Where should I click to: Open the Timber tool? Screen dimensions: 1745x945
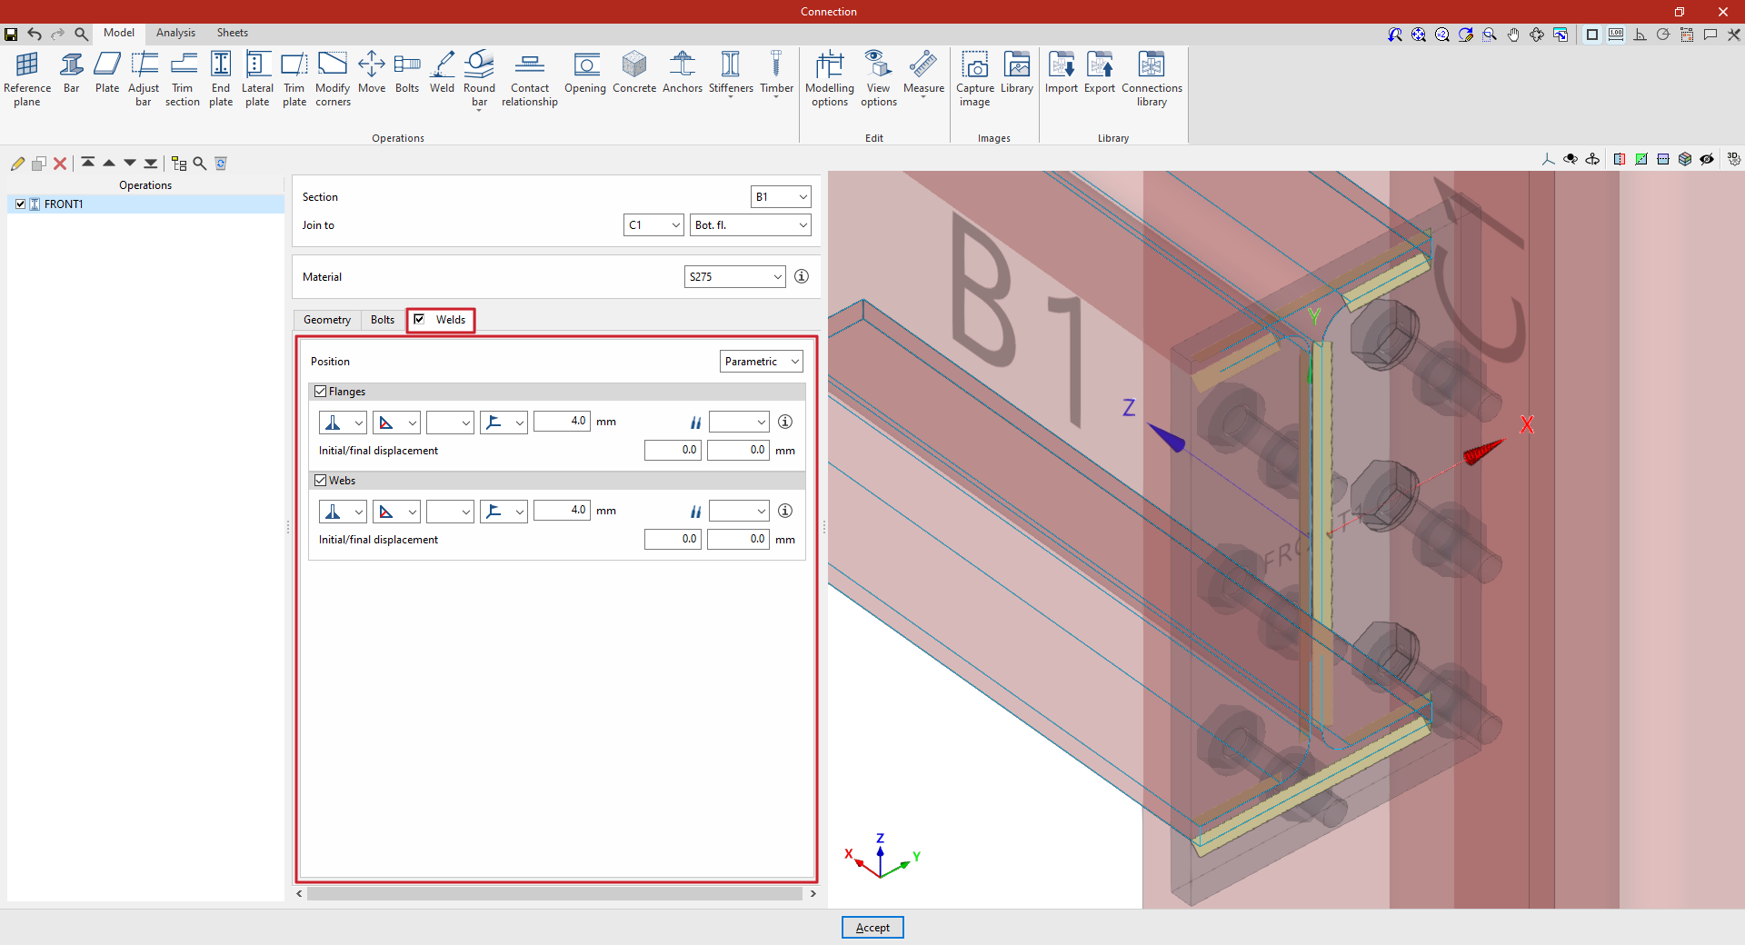click(x=776, y=73)
